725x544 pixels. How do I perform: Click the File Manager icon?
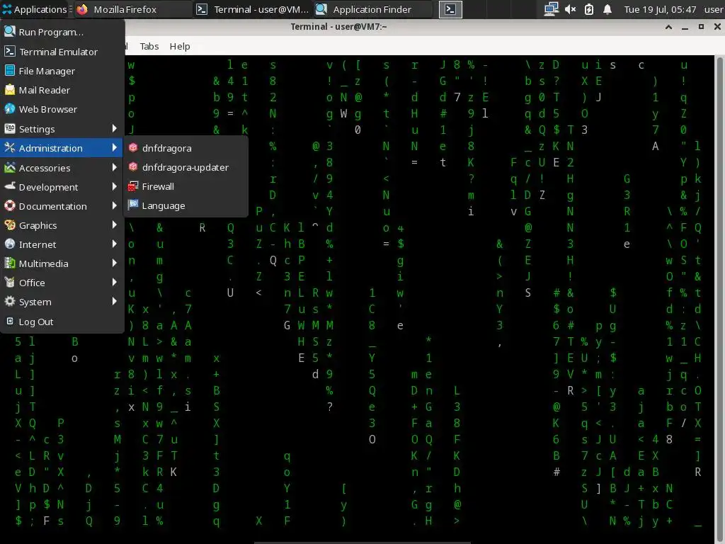click(x=10, y=70)
